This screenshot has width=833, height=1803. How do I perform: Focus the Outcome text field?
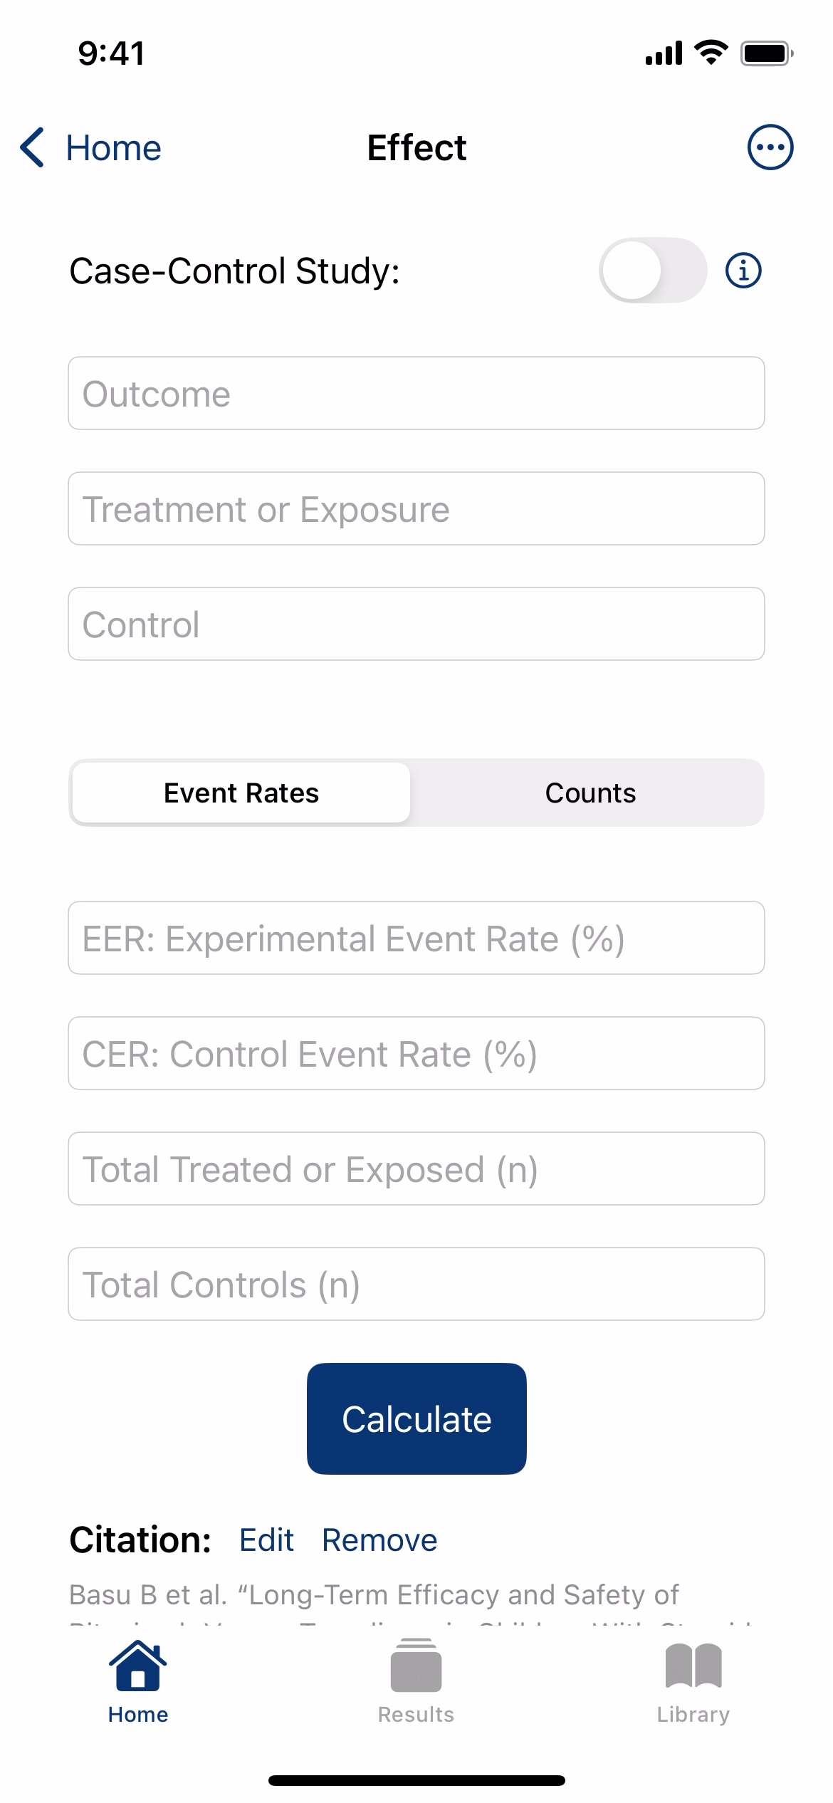pos(416,393)
